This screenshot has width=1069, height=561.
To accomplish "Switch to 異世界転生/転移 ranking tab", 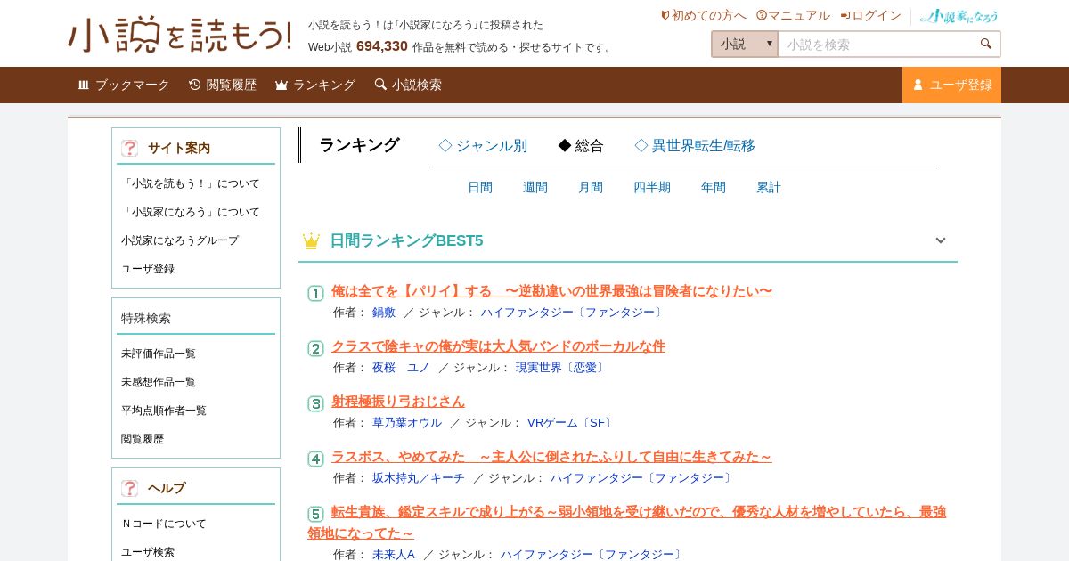I will (x=695, y=146).
